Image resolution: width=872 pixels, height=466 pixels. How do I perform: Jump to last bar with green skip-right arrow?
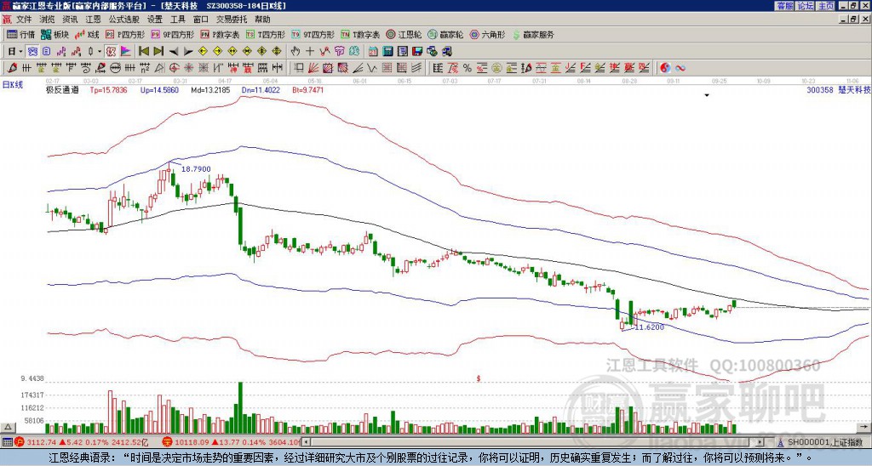click(x=158, y=52)
